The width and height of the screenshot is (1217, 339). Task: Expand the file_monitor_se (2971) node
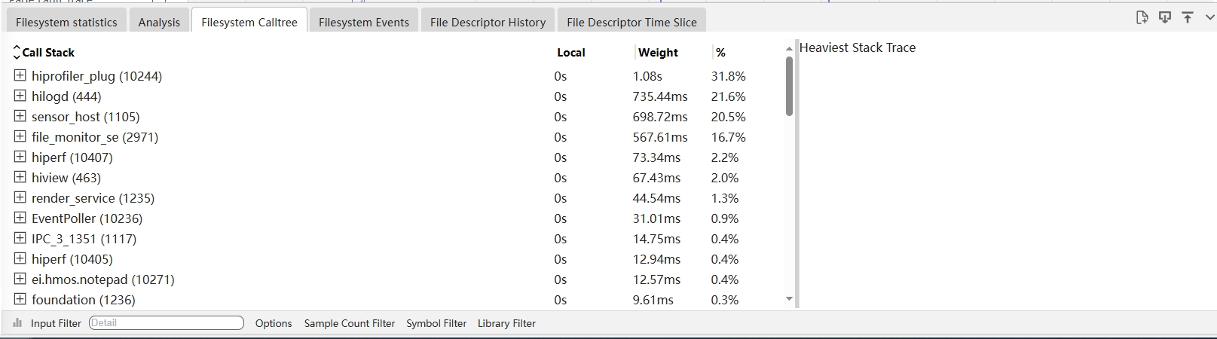[20, 136]
